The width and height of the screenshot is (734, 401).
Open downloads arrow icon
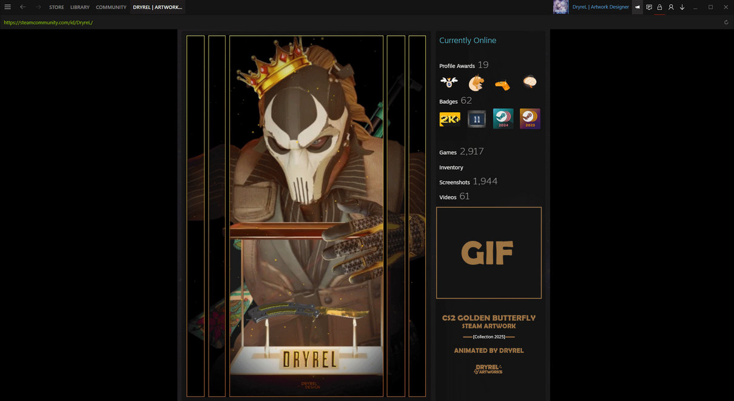pos(682,7)
